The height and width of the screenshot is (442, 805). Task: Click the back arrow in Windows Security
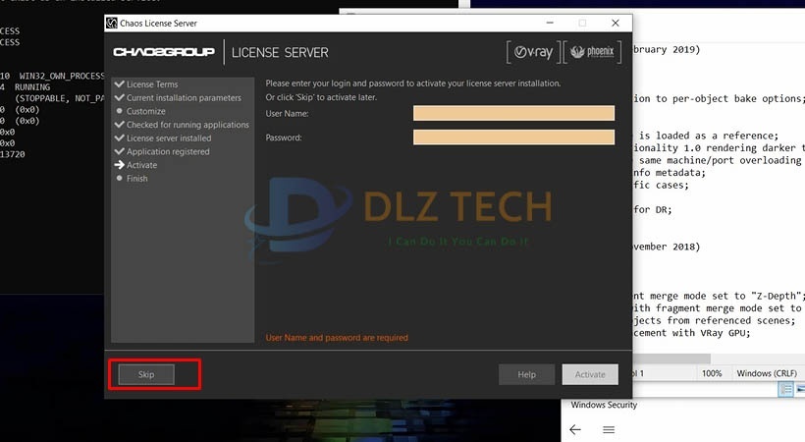[575, 429]
